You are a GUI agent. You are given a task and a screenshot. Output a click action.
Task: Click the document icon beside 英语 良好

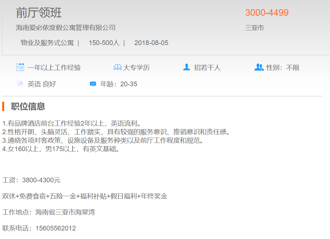point(20,84)
